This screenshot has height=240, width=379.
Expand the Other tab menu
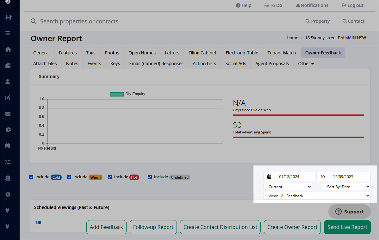(306, 64)
